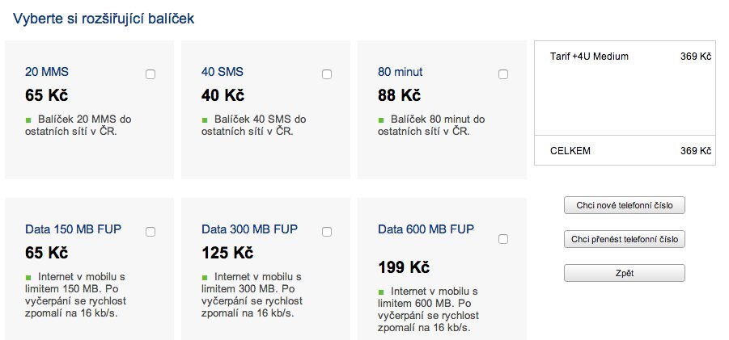The width and height of the screenshot is (729, 340).
Task: Tick the 20 MMS package checkbox
Action: pos(150,74)
